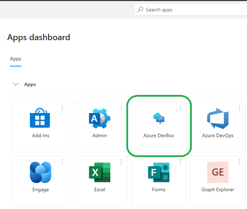Show more options on Forms tile
The image size is (247, 209).
(180, 162)
